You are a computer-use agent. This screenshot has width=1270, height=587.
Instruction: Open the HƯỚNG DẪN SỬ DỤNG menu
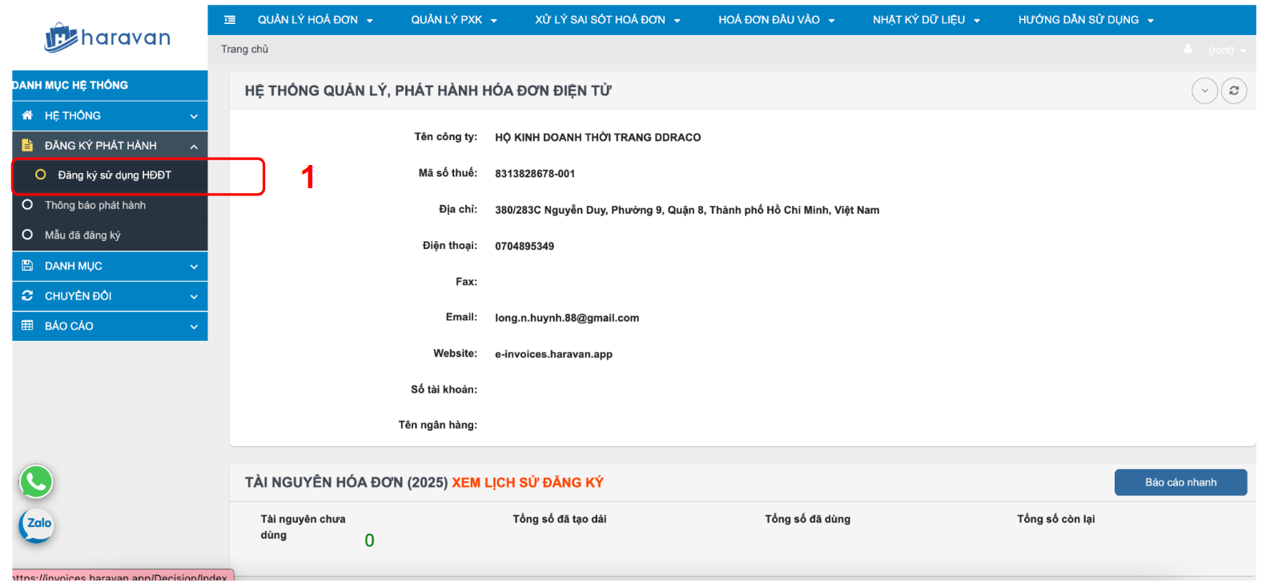point(1086,20)
